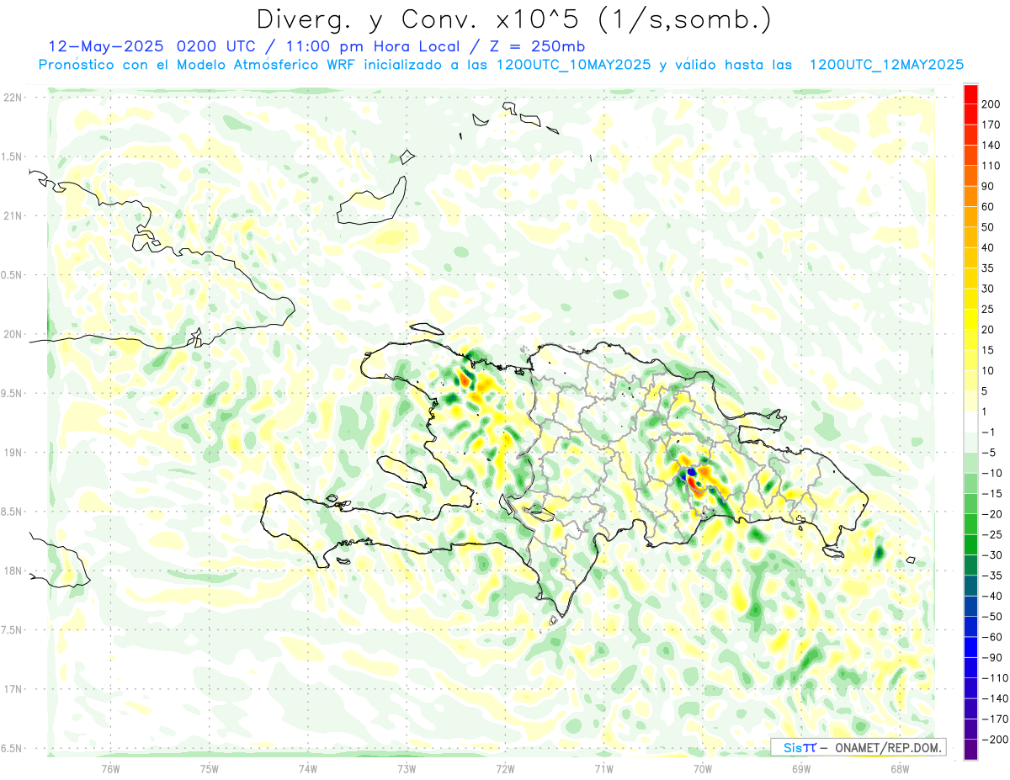Click the 22N latitude label

13,98
